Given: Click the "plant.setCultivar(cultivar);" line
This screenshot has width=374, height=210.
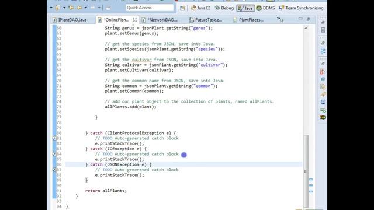Looking at the screenshot, I should tap(139, 70).
